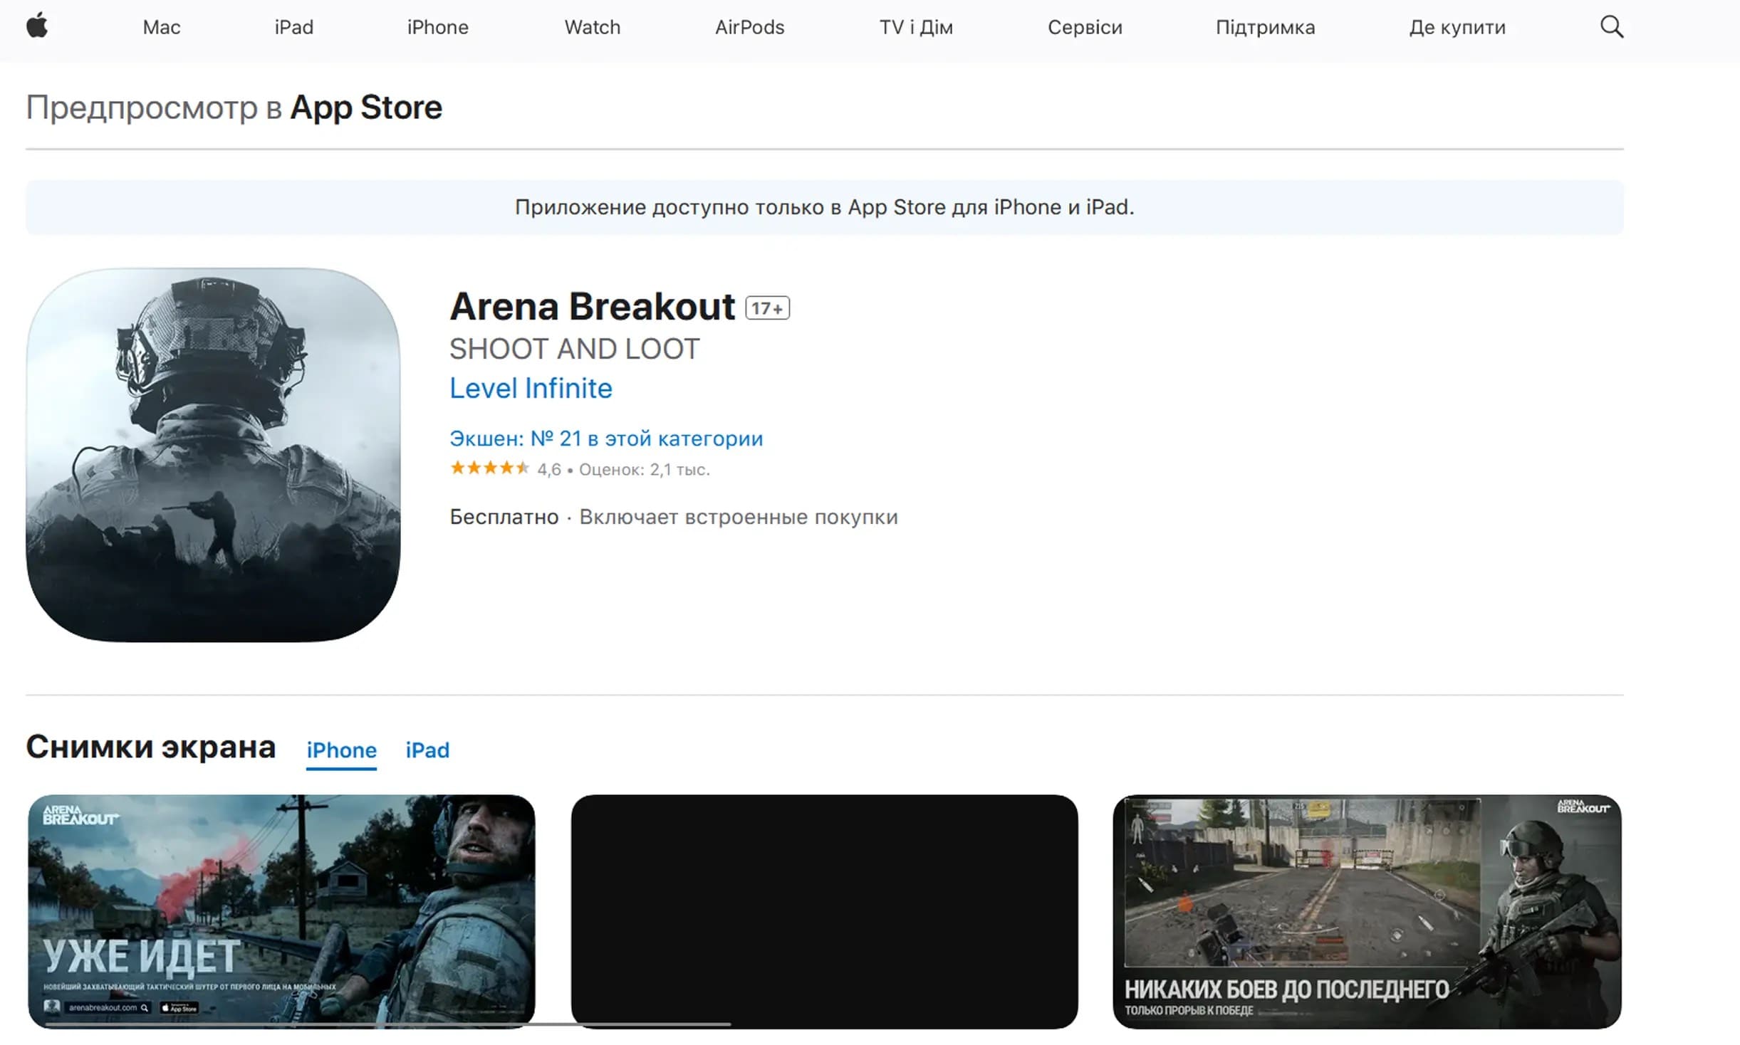Click the star rating 4,6

[506, 468]
